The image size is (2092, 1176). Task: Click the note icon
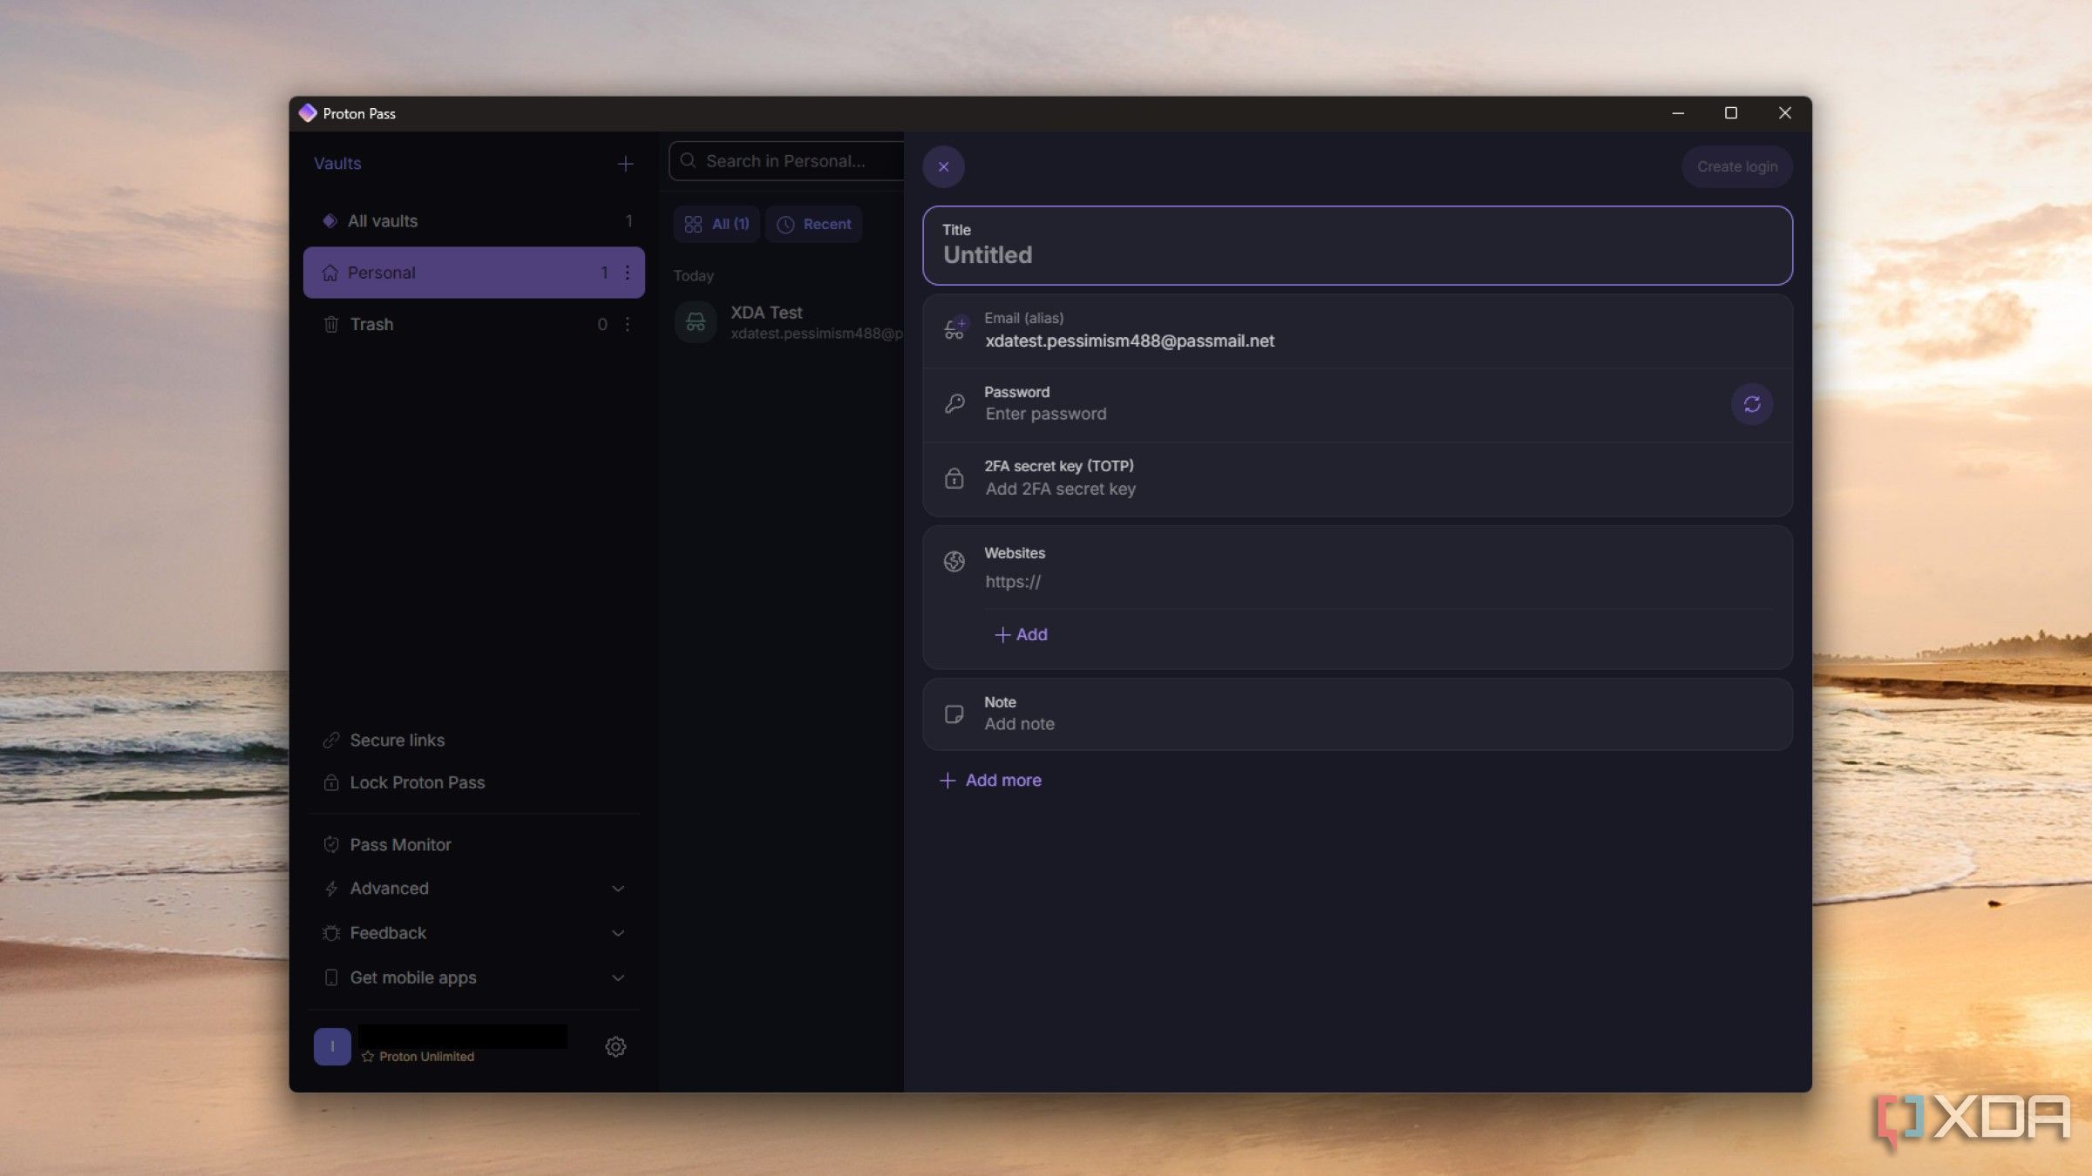[954, 714]
